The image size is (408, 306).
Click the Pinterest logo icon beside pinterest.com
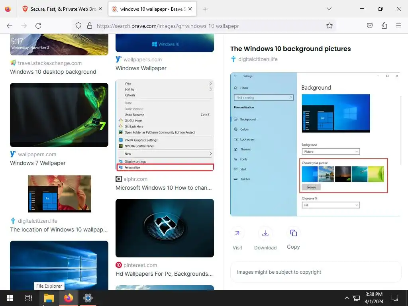click(119, 265)
